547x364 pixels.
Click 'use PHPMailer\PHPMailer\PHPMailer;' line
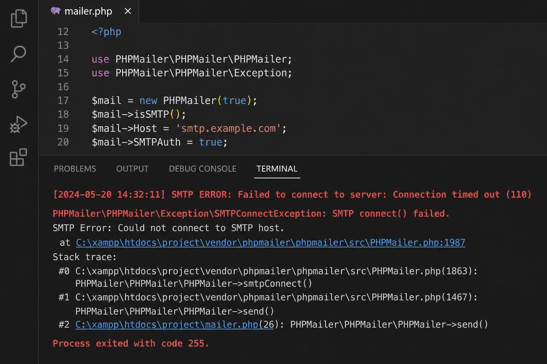point(192,59)
